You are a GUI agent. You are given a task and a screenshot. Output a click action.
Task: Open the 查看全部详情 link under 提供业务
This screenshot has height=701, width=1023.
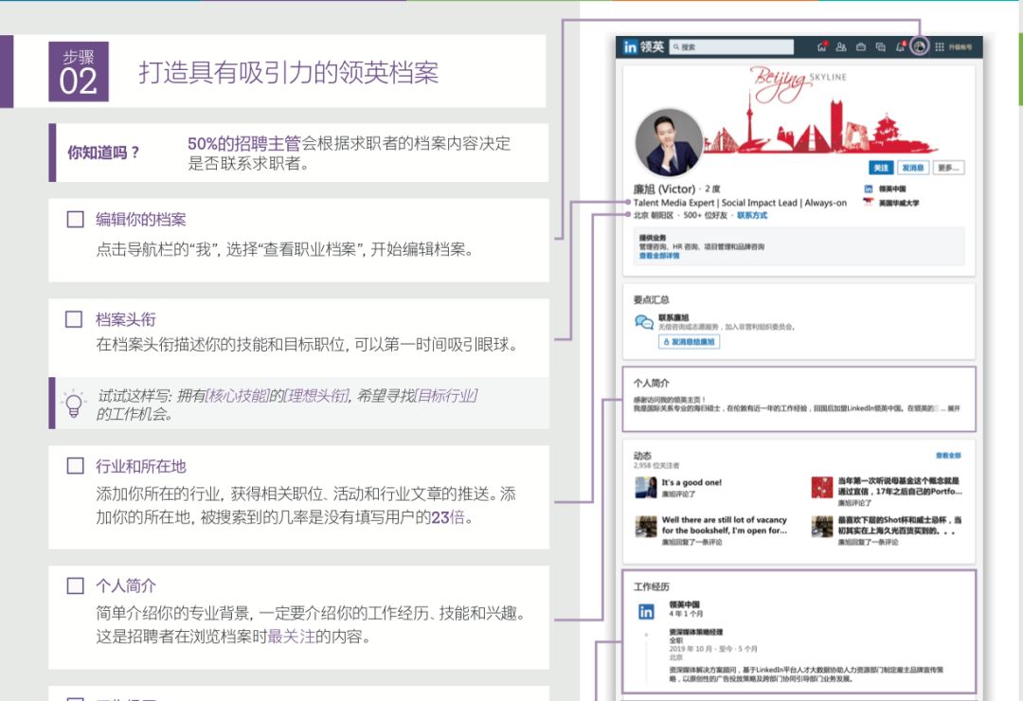pyautogui.click(x=659, y=256)
